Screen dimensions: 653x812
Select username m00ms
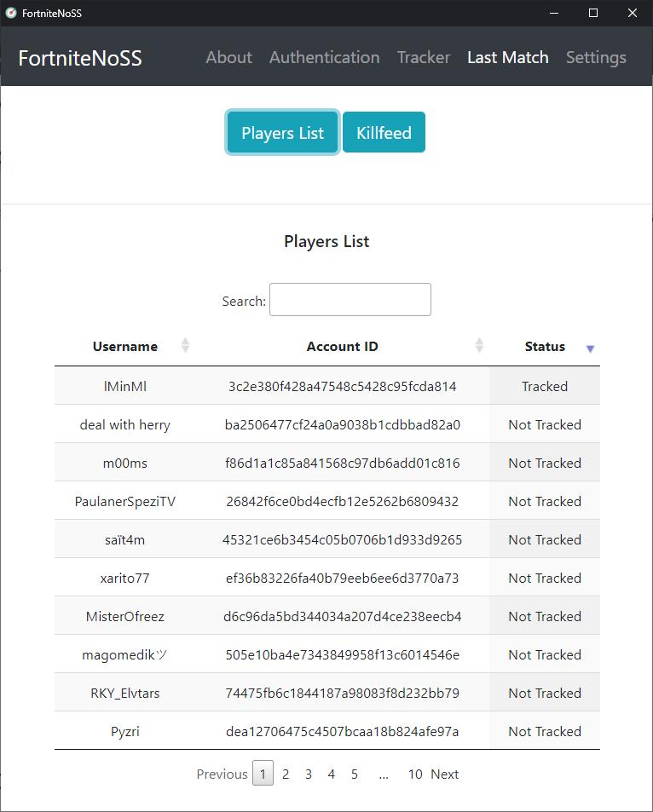125,463
